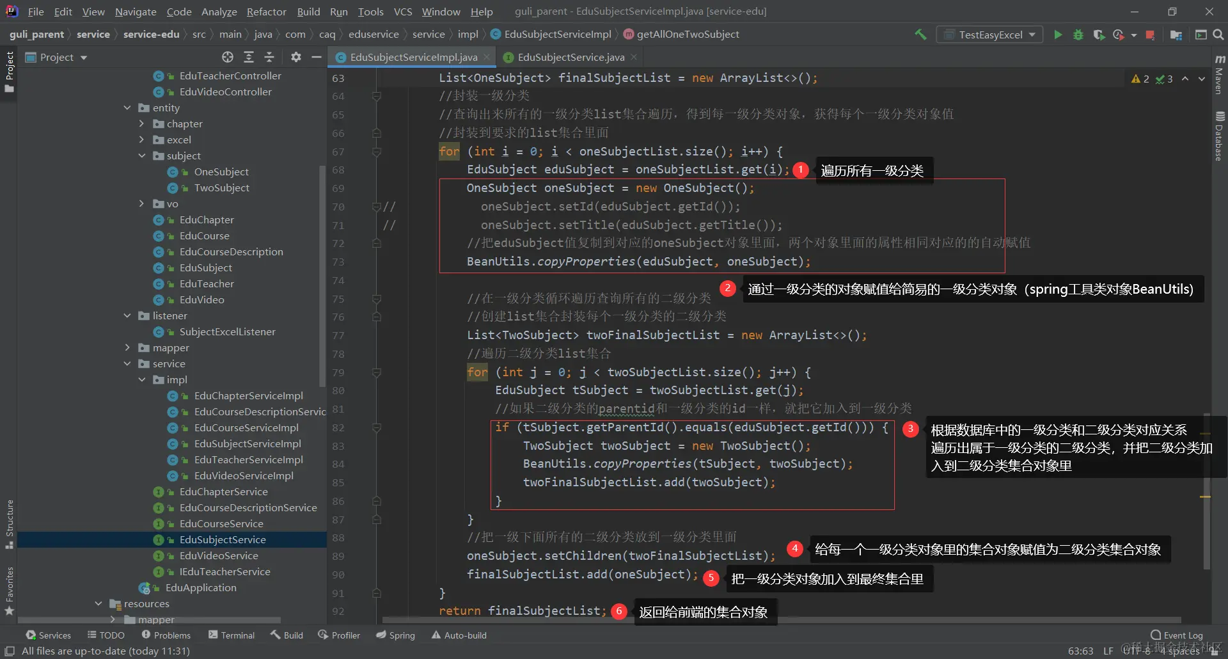Open the Build tool window
1228x659 pixels.
(x=287, y=635)
